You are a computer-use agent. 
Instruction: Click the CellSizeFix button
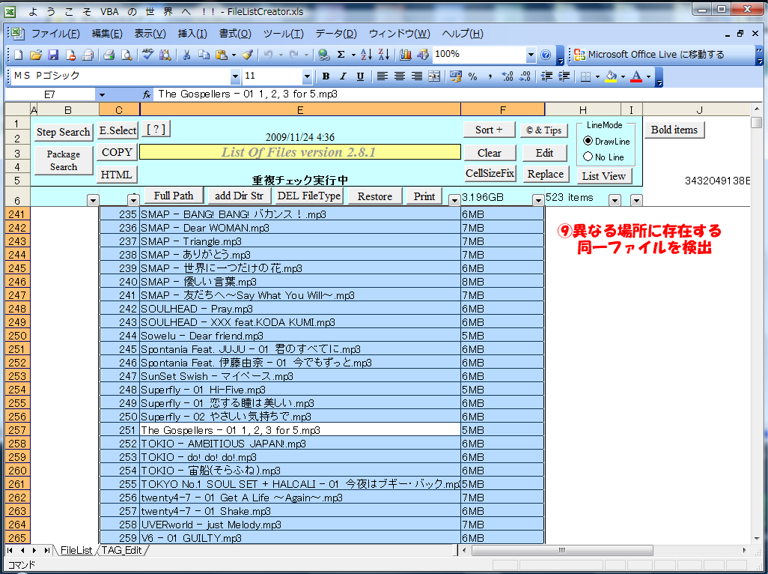coord(490,173)
